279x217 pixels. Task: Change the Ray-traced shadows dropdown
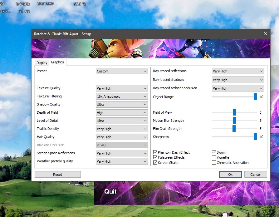238,80
